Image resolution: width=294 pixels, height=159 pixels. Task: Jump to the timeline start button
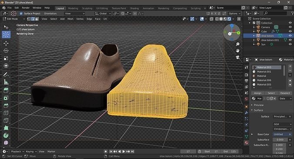point(111,152)
